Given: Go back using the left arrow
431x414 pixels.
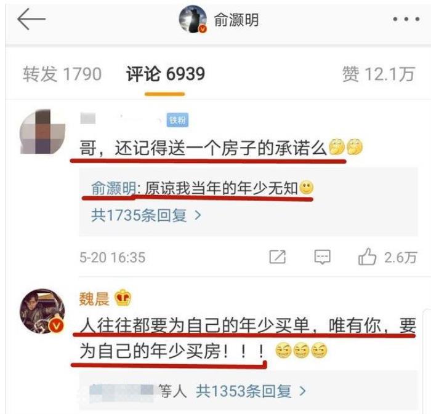Looking at the screenshot, I should click(x=31, y=19).
